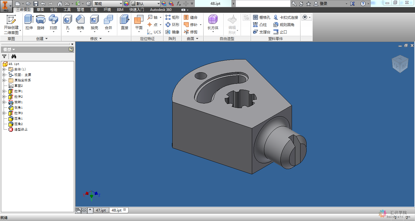Click the browser filter funnel icon
This screenshot has height=221, width=415.
click(x=4, y=56)
